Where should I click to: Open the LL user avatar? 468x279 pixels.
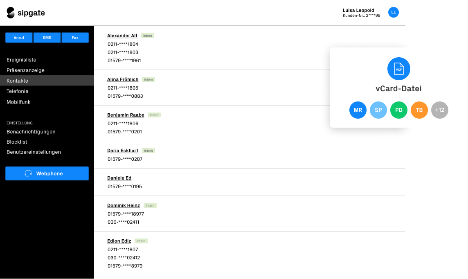(393, 12)
